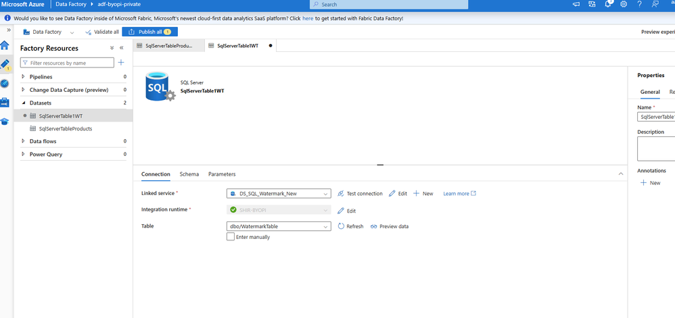Select the Author pencil icon
The height and width of the screenshot is (318, 675).
coord(5,64)
